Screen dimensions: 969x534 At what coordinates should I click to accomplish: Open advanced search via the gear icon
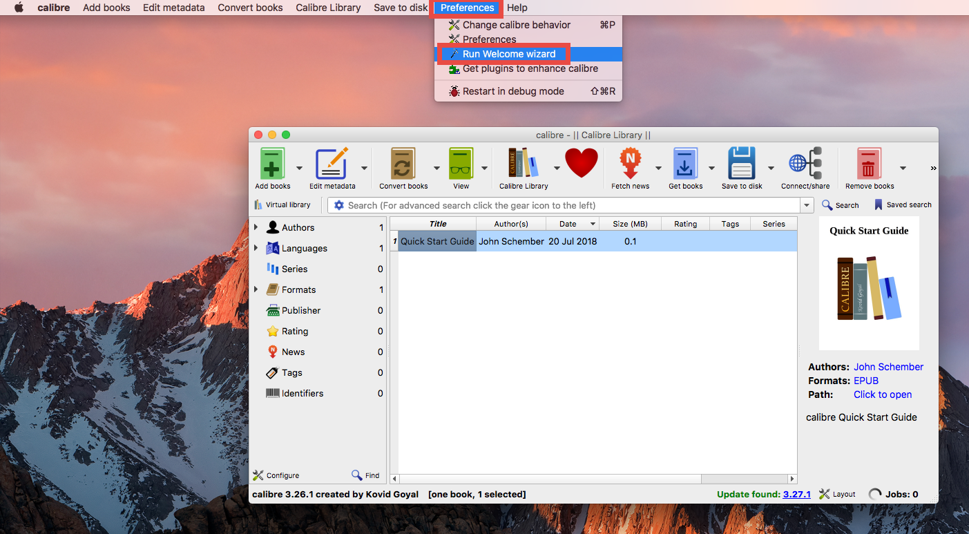(x=338, y=204)
